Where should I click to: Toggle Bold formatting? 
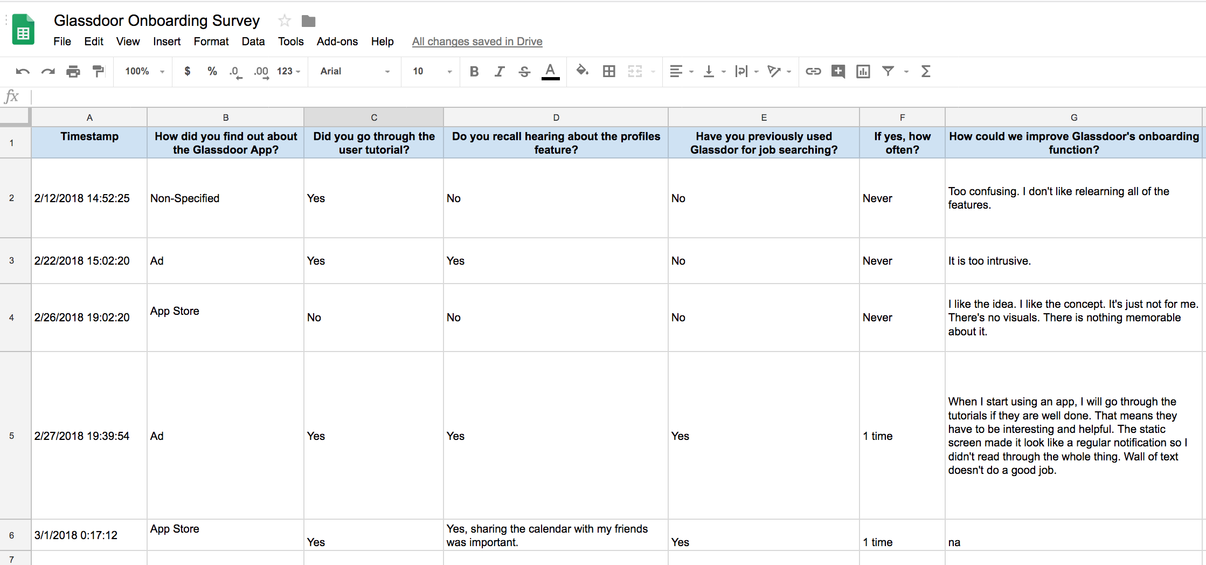pos(474,71)
